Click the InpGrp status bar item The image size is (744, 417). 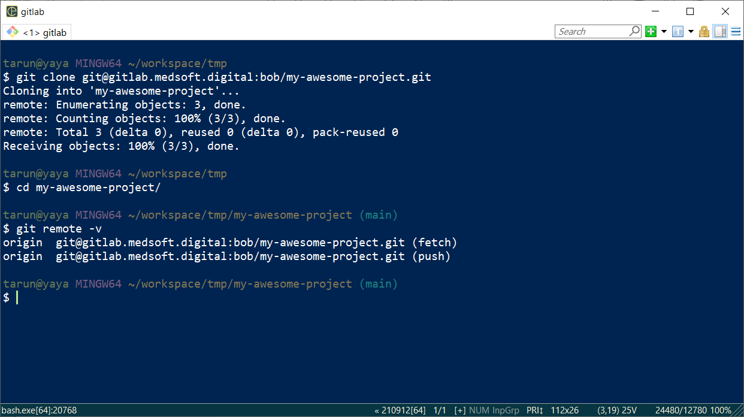(506, 410)
